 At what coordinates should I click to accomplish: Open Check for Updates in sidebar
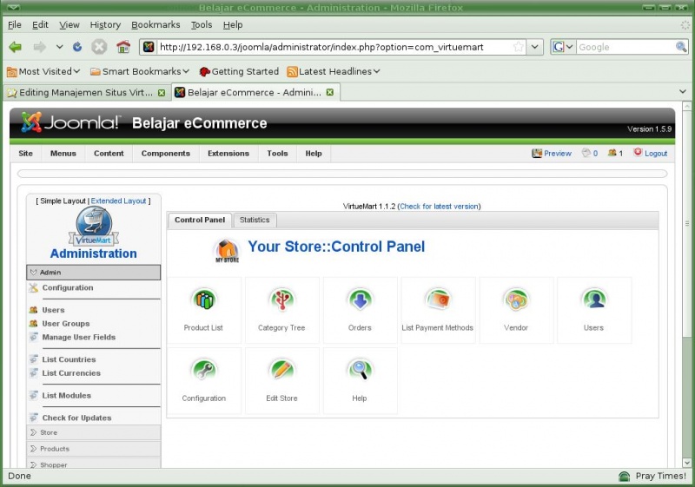pos(76,418)
